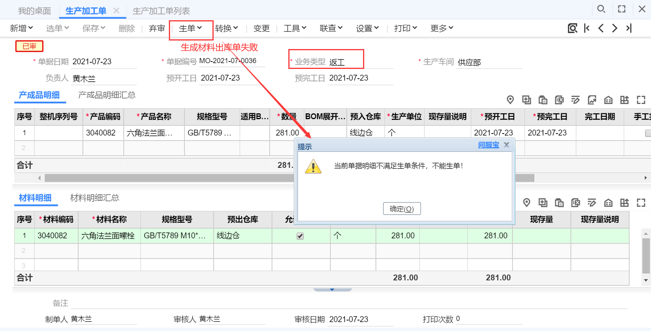Expand the 设置 dropdown

367,28
